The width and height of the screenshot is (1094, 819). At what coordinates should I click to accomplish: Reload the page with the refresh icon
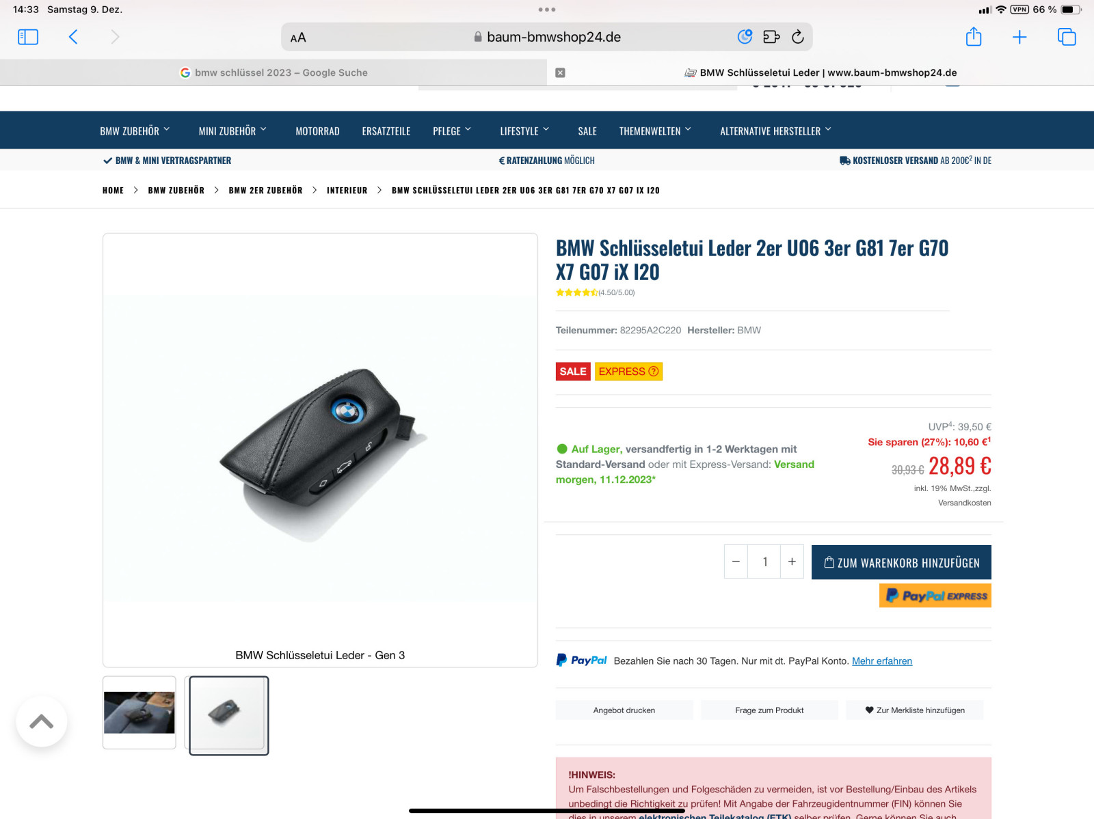pyautogui.click(x=797, y=37)
